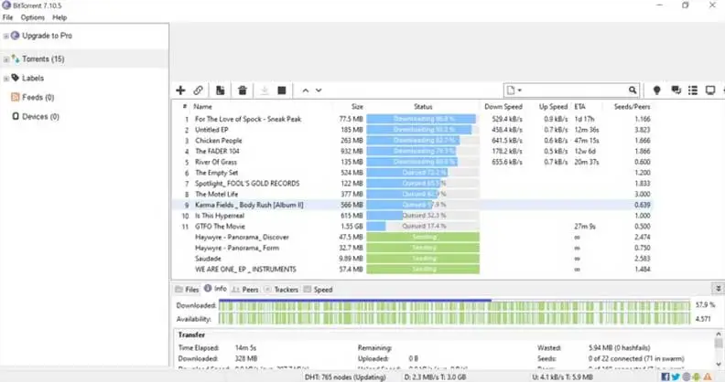Image resolution: width=725 pixels, height=382 pixels.
Task: Click the warning triangle status icon
Action: [x=707, y=377]
